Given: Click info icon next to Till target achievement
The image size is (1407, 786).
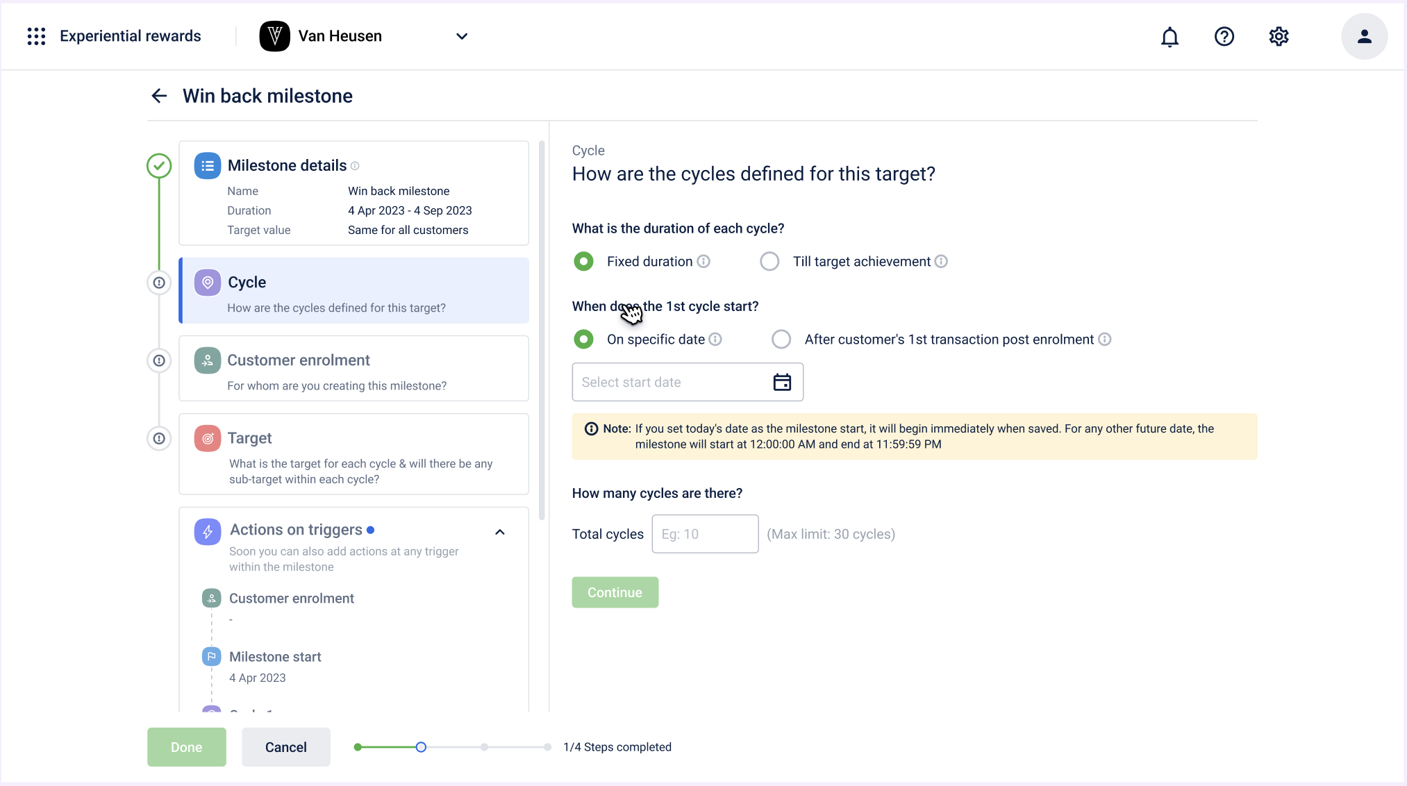Looking at the screenshot, I should coord(941,261).
